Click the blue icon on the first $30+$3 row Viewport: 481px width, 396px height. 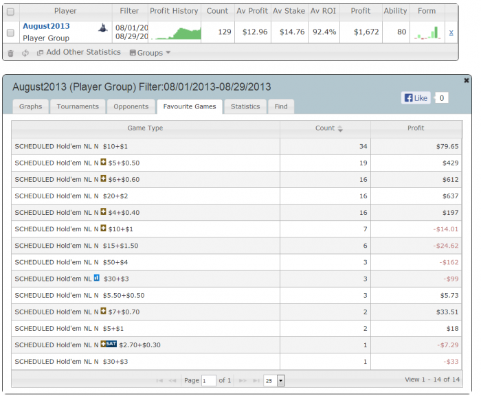(97, 278)
